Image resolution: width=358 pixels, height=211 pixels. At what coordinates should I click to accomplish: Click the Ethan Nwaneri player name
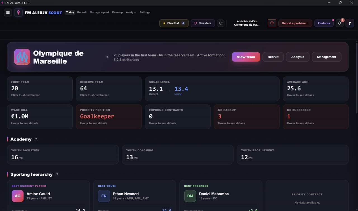tap(126, 194)
